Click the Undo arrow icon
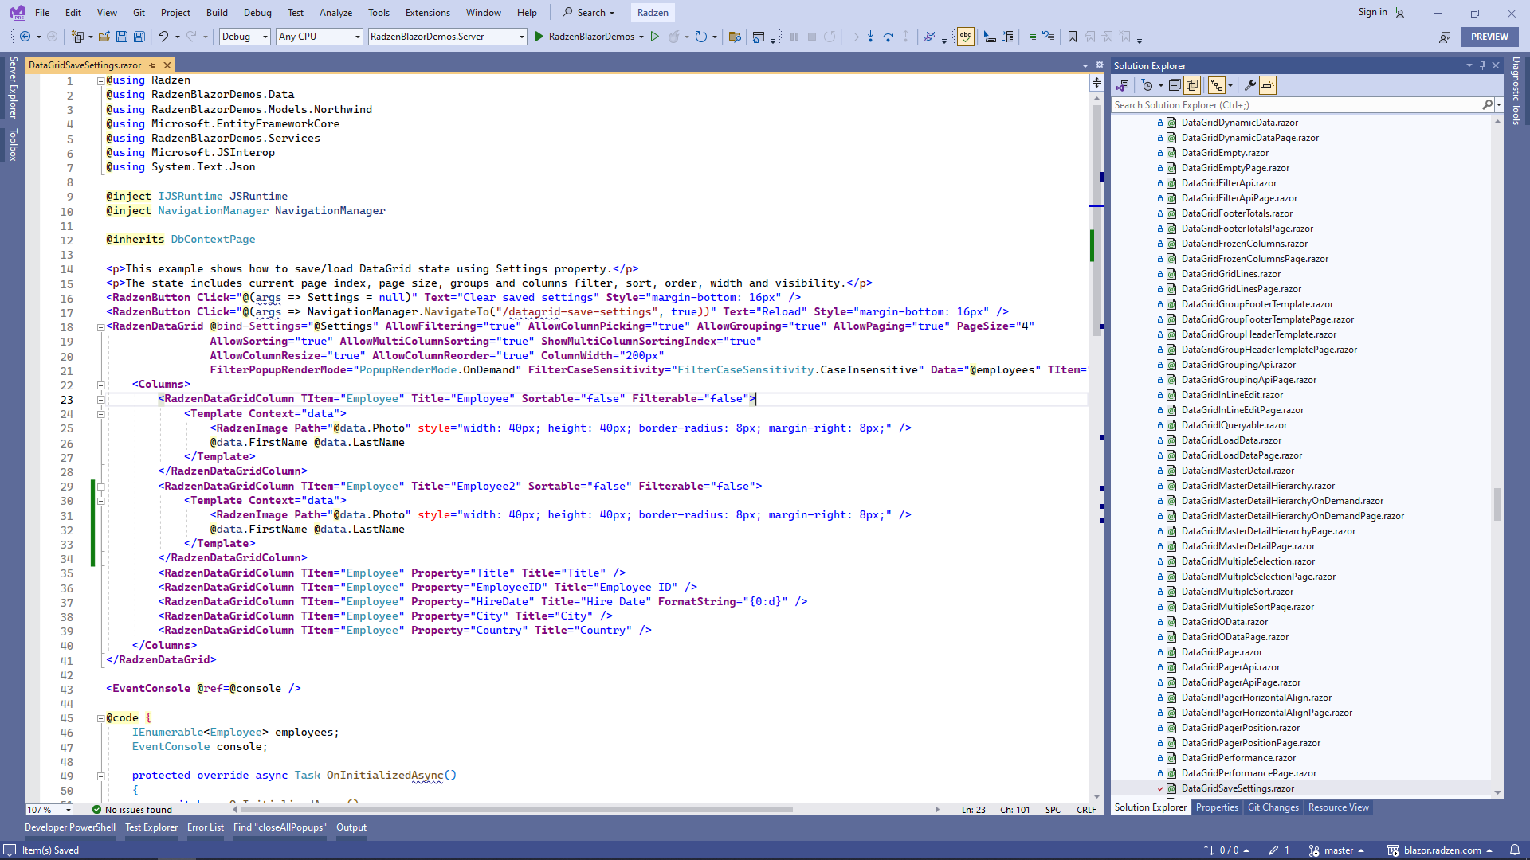 (x=163, y=37)
